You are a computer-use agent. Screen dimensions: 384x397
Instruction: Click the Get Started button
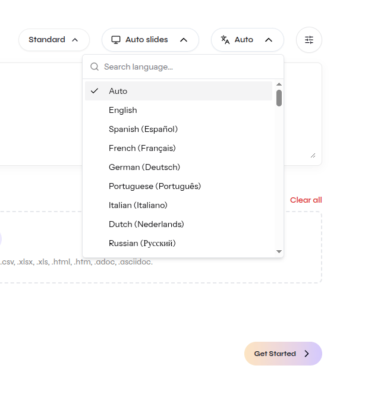click(x=283, y=354)
